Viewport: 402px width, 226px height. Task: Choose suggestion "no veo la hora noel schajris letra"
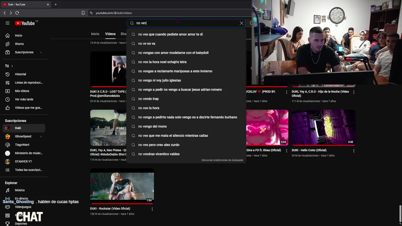tap(186, 62)
